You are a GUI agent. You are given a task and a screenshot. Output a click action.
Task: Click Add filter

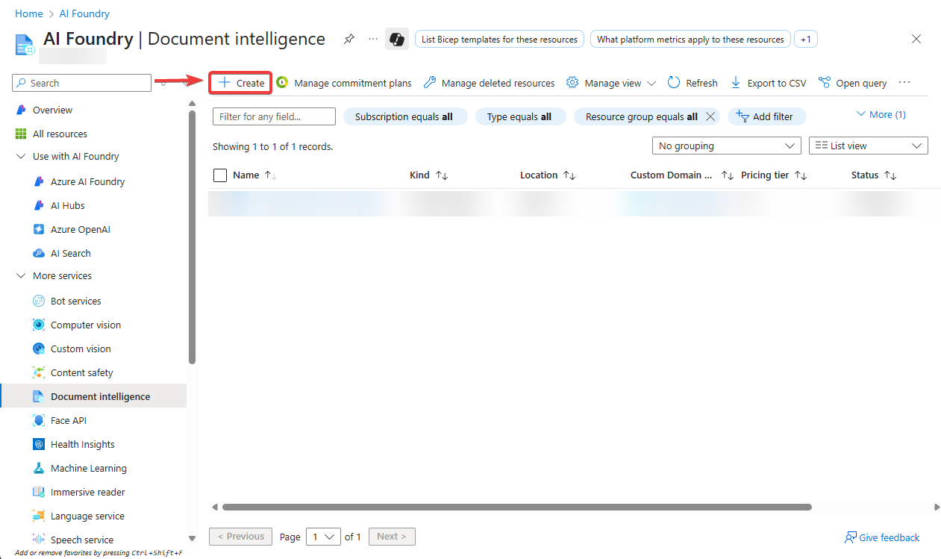point(766,116)
